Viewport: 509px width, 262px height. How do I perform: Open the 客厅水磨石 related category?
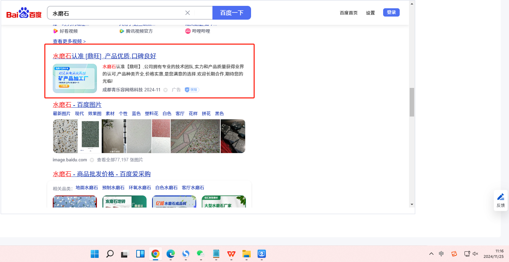point(193,188)
